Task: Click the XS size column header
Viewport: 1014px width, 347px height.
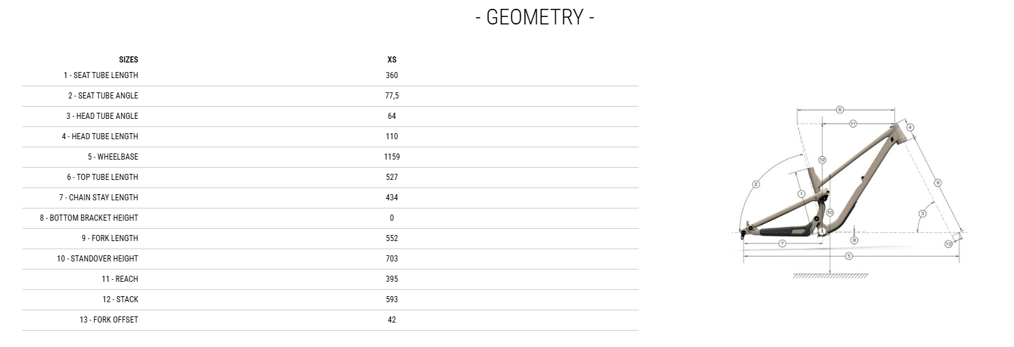Action: click(x=392, y=60)
